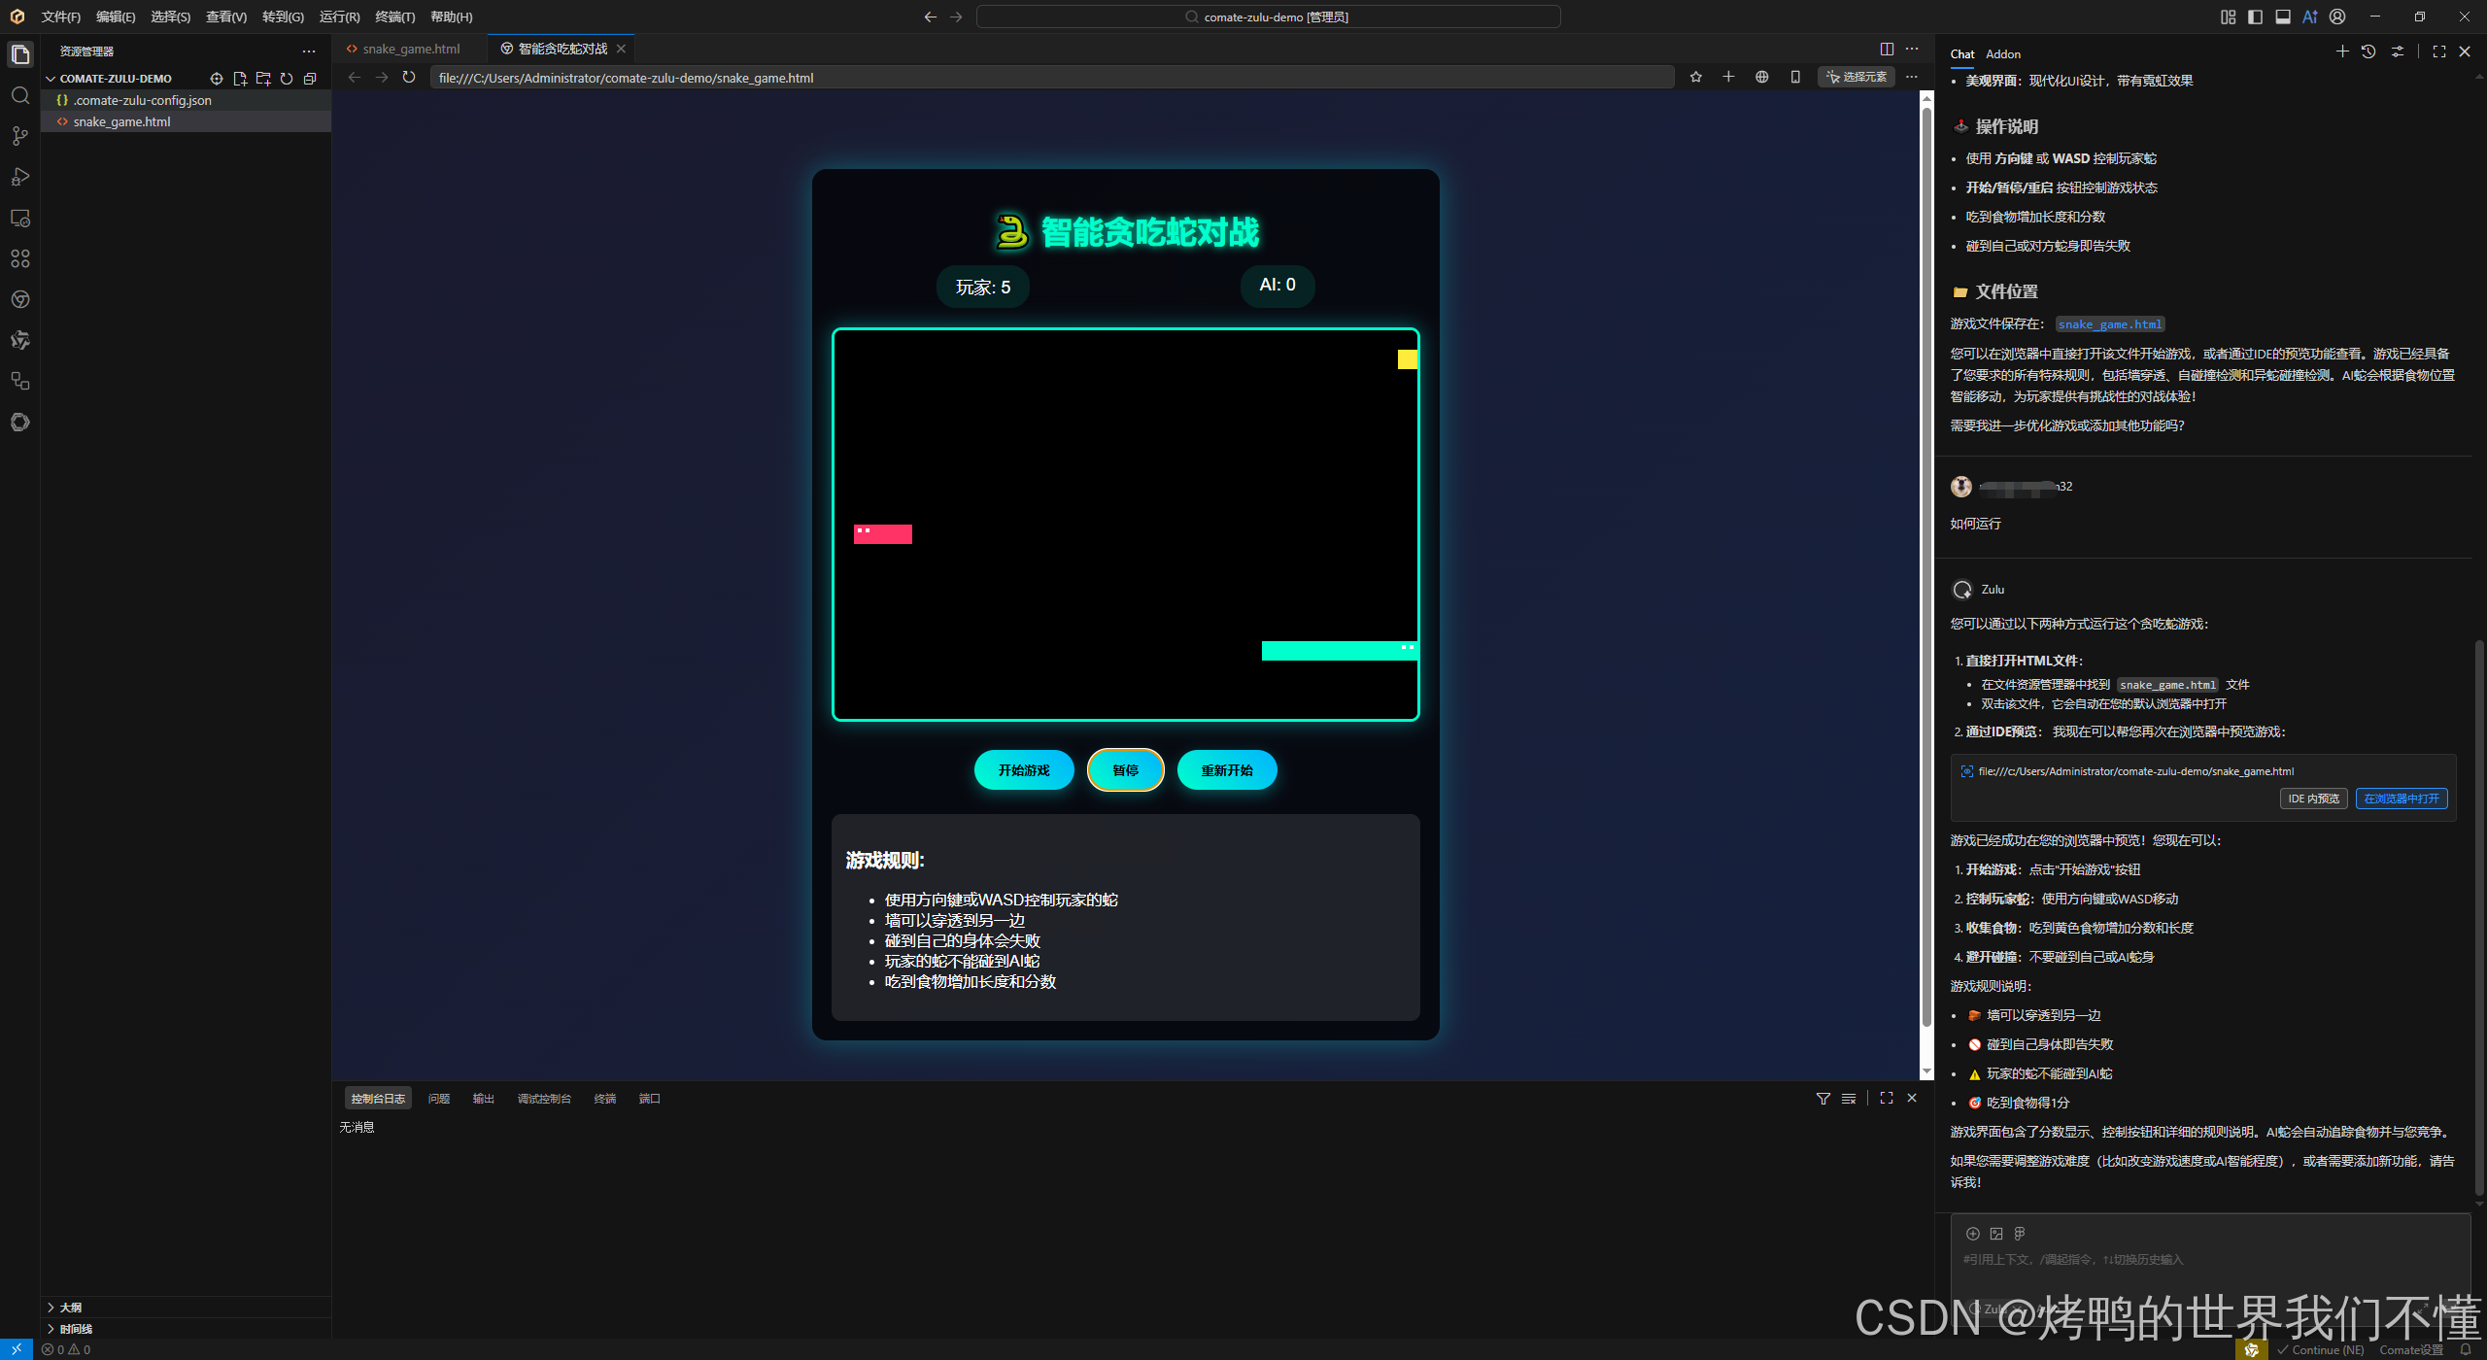Open Run and Debug view

click(x=20, y=177)
